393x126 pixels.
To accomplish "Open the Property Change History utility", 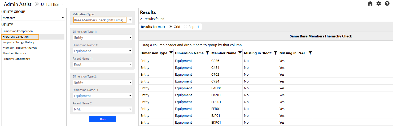I will 18,42.
